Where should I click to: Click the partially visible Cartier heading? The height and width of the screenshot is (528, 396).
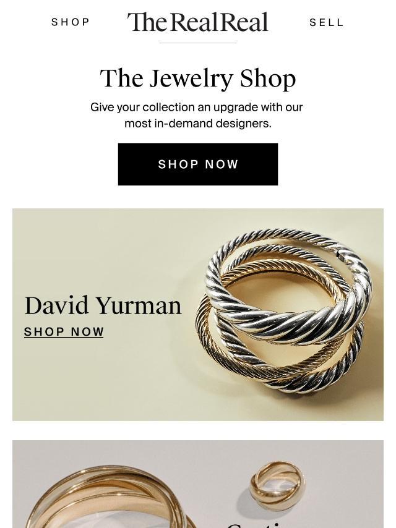256,525
